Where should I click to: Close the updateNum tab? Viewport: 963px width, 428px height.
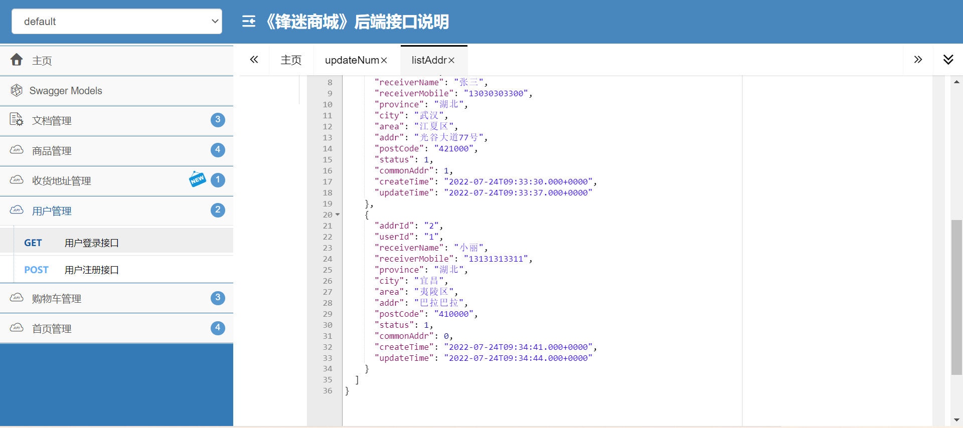[x=384, y=60]
